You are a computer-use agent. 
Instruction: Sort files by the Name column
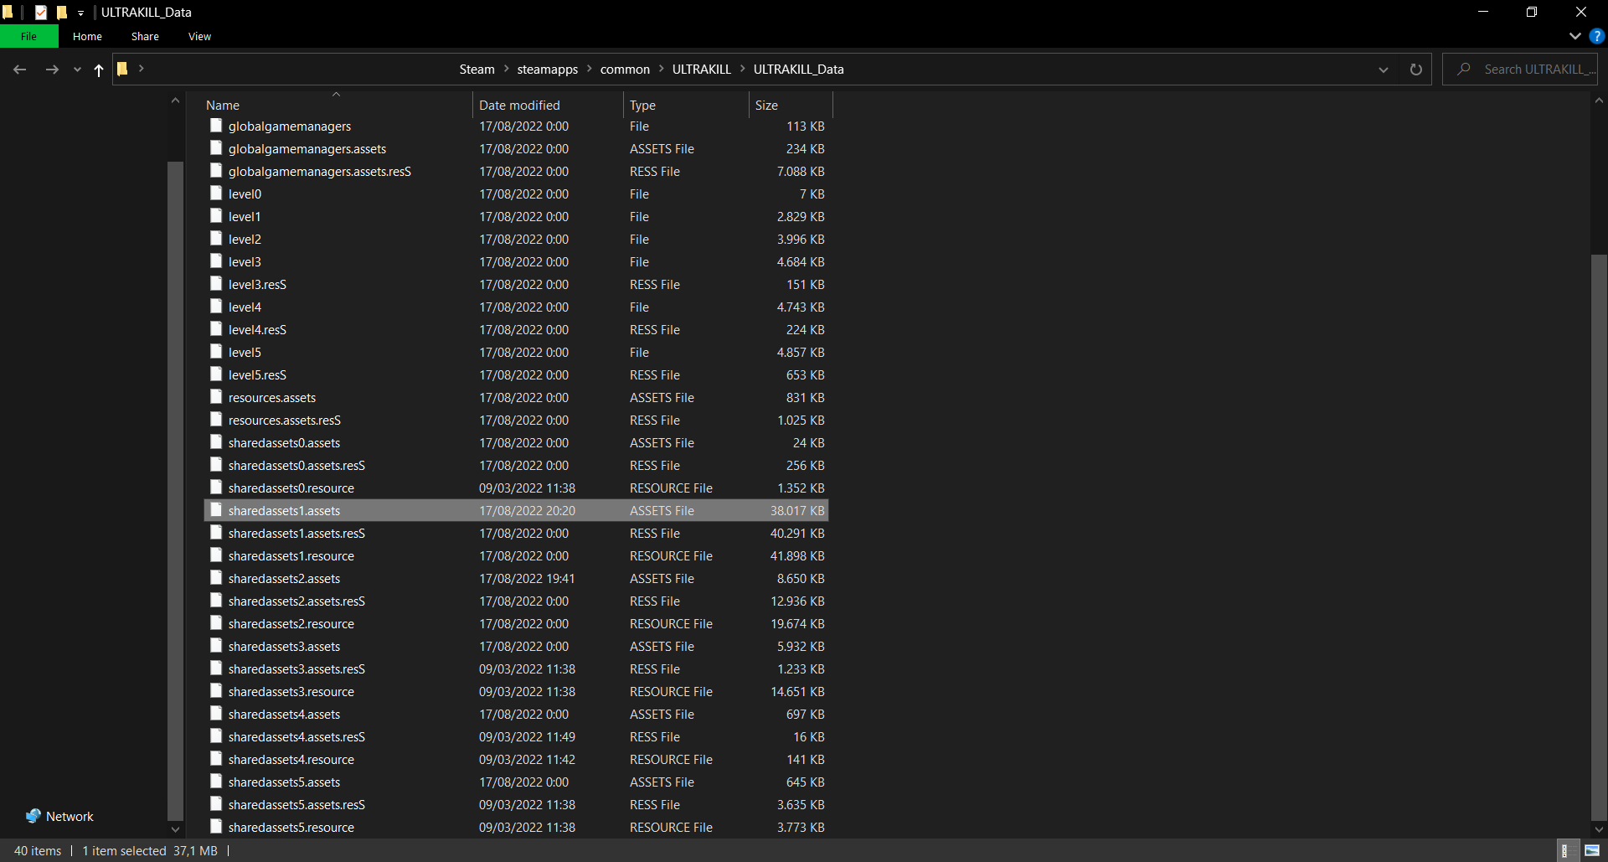[x=338, y=105]
